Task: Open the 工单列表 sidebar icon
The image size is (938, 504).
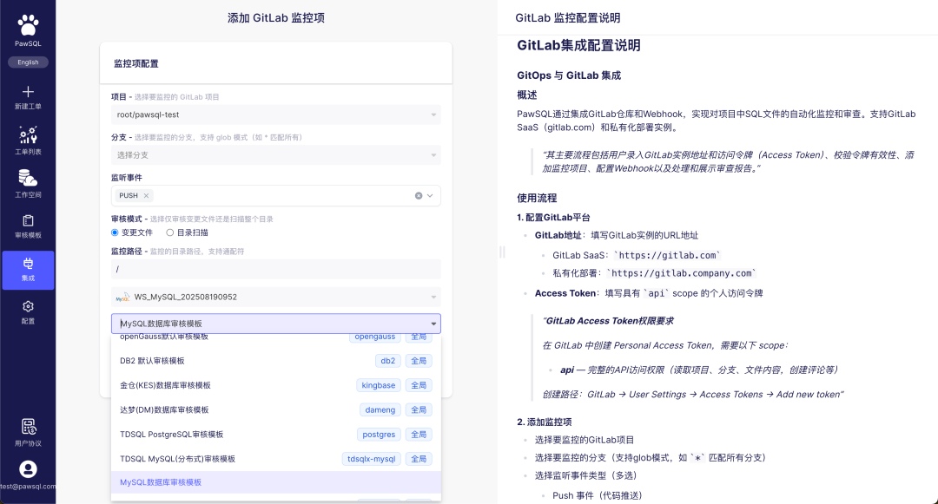Action: point(28,135)
